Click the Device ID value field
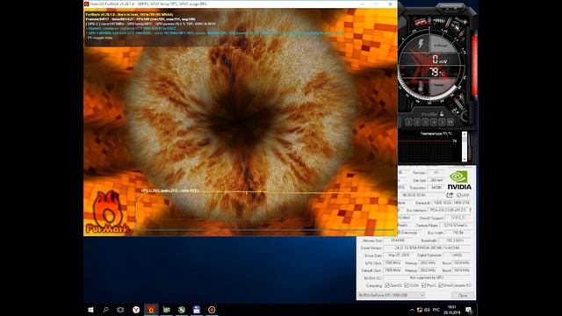Image resolution: width=562 pixels, height=316 pixels. click(x=451, y=203)
